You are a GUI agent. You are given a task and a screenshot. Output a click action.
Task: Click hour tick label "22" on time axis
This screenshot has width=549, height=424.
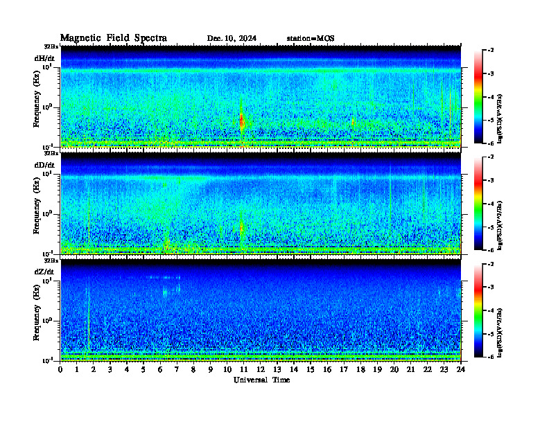(427, 369)
